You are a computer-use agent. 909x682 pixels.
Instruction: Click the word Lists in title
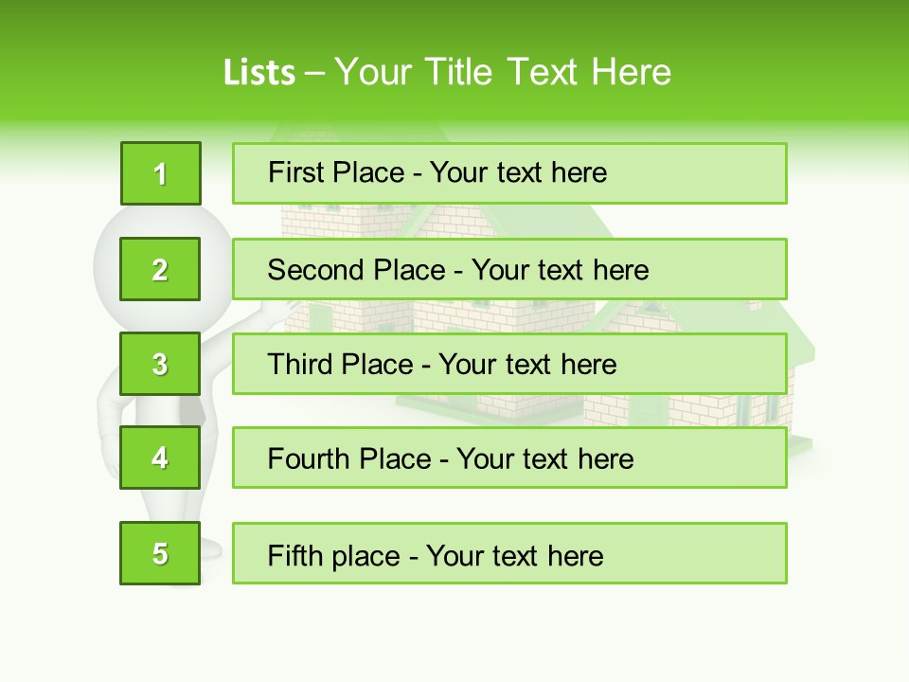[258, 73]
